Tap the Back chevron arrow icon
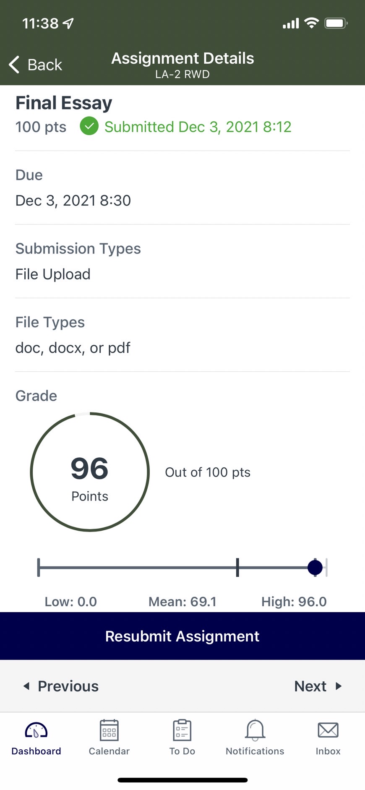Image resolution: width=365 pixels, height=790 pixels. coord(14,65)
